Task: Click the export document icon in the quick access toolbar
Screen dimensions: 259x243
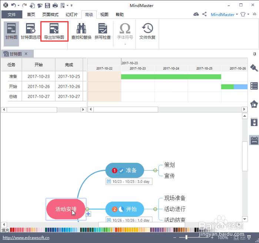Action: [63, 6]
